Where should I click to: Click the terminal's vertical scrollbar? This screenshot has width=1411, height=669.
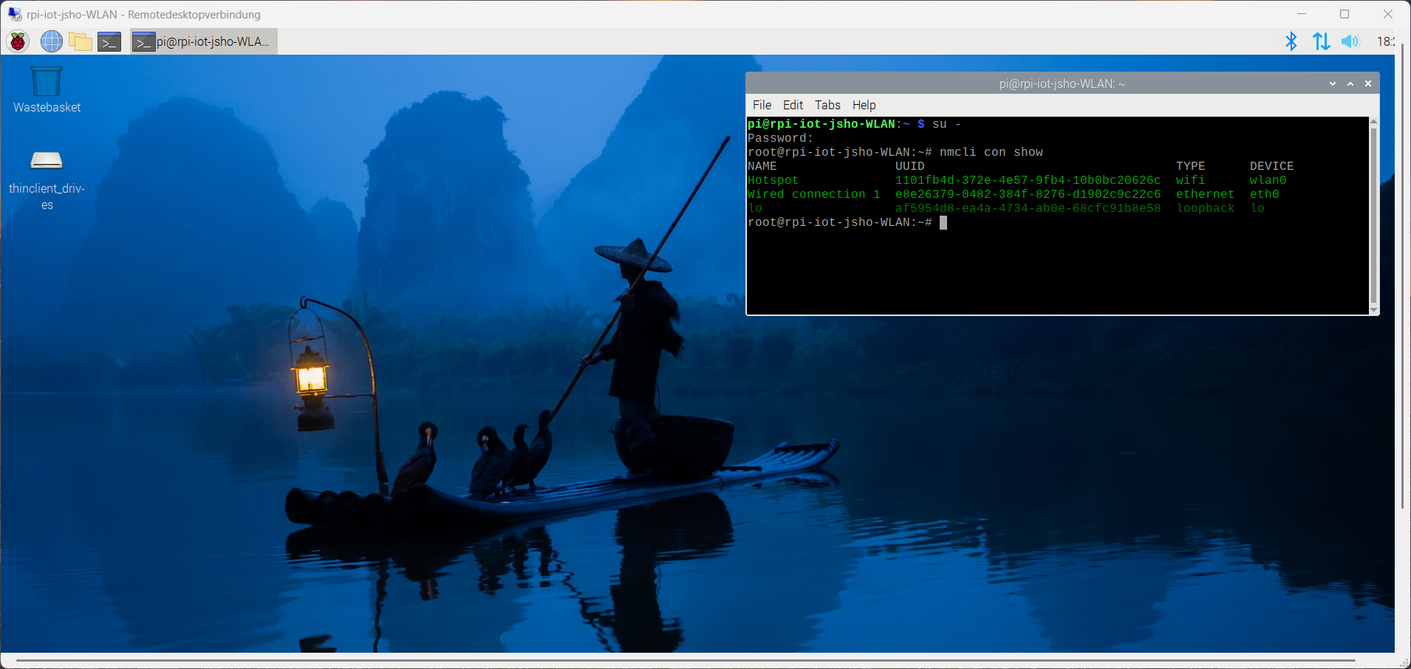(1373, 214)
